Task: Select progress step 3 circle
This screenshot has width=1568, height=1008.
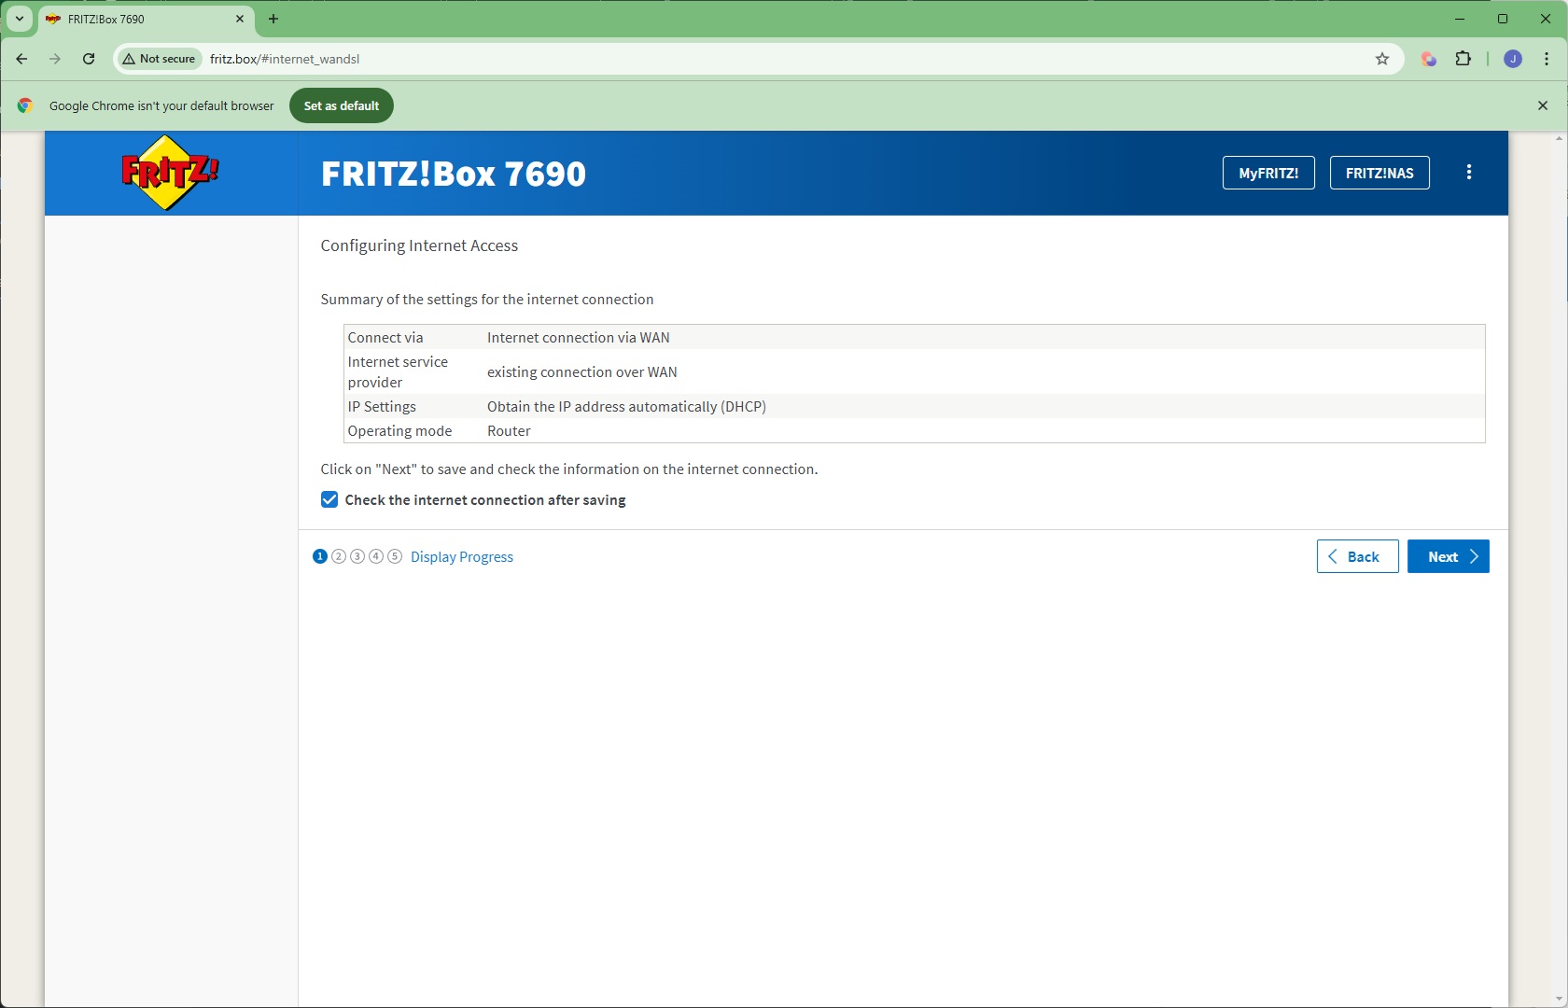Action: pyautogui.click(x=357, y=556)
